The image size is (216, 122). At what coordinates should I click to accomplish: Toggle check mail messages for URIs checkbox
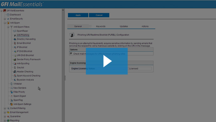(71, 53)
